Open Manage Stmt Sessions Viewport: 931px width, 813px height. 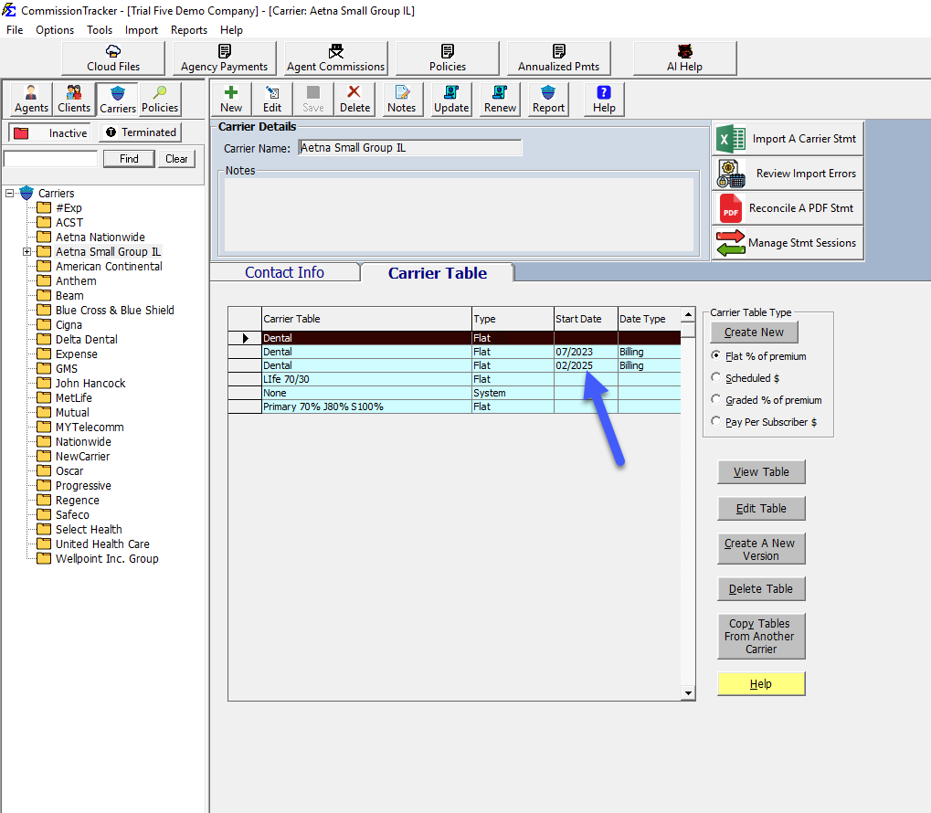(787, 242)
